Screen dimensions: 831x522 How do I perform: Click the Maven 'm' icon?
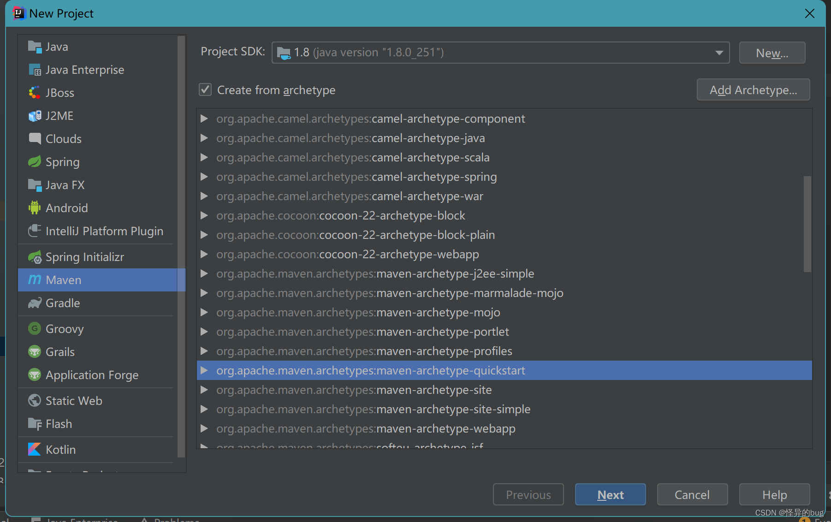pyautogui.click(x=35, y=280)
